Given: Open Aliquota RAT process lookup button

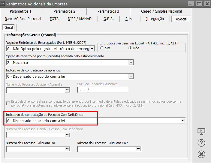Looking at the screenshot, I should [67, 149].
